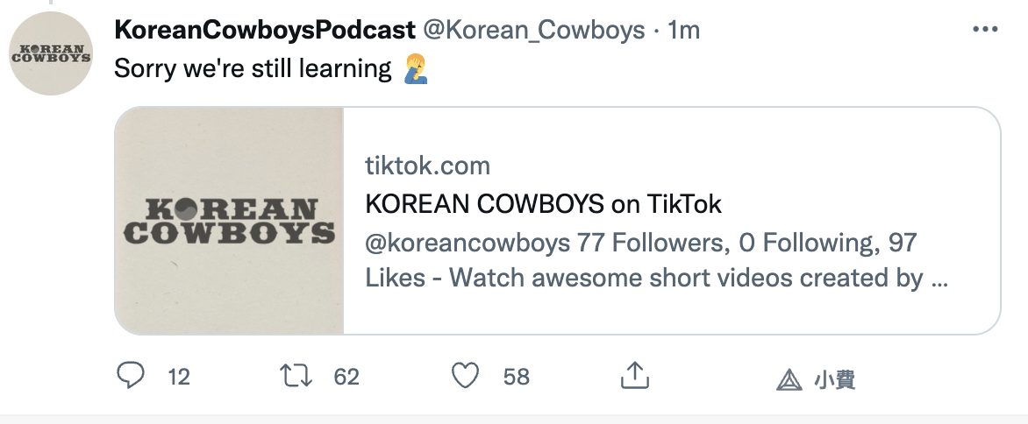Click the facepalm emoji in the tweet
1028x424 pixels.
click(x=416, y=68)
